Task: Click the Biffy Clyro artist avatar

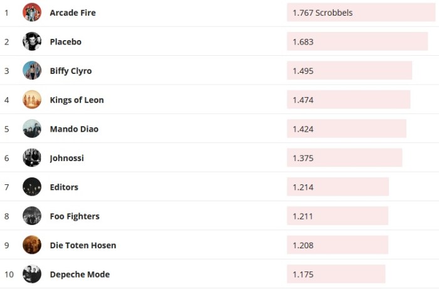Action: coord(32,71)
